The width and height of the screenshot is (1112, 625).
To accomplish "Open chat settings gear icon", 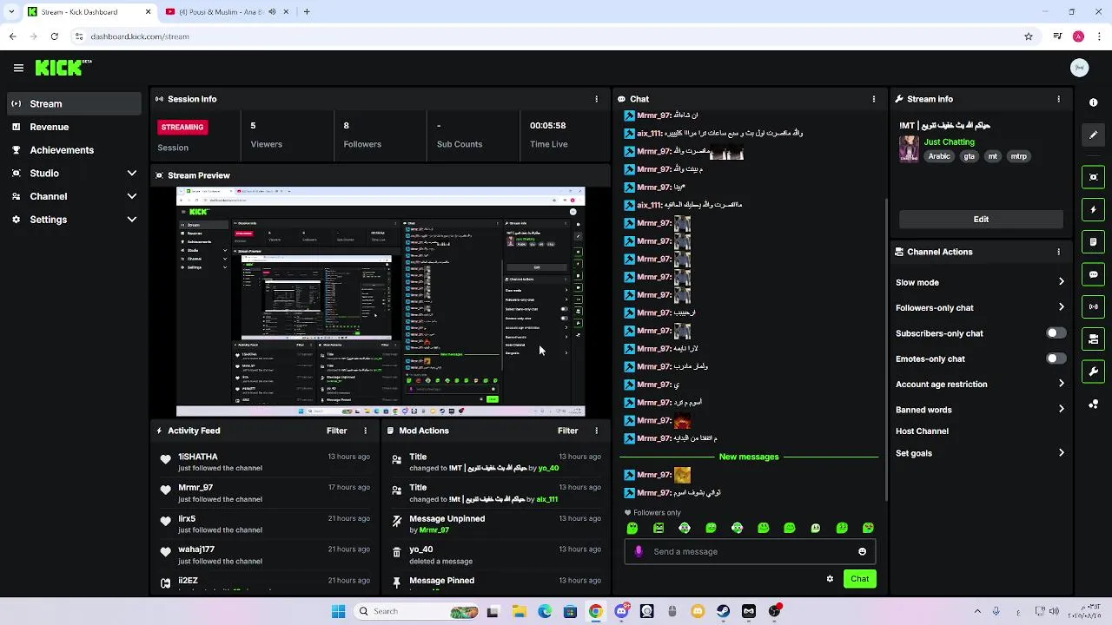I will pyautogui.click(x=830, y=579).
